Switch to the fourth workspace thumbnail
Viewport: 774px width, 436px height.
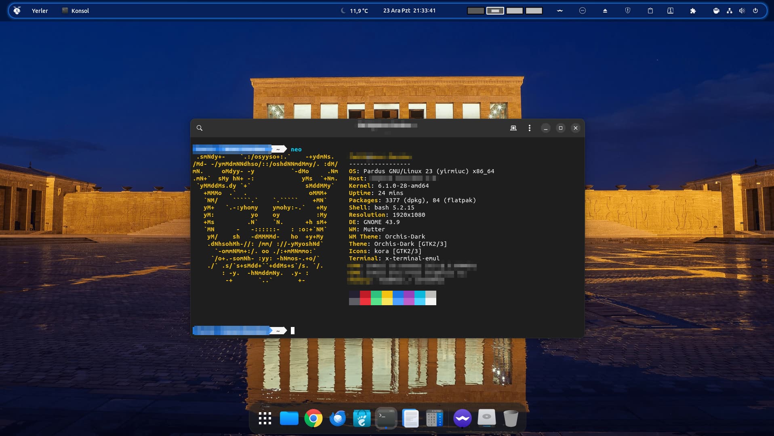[534, 11]
